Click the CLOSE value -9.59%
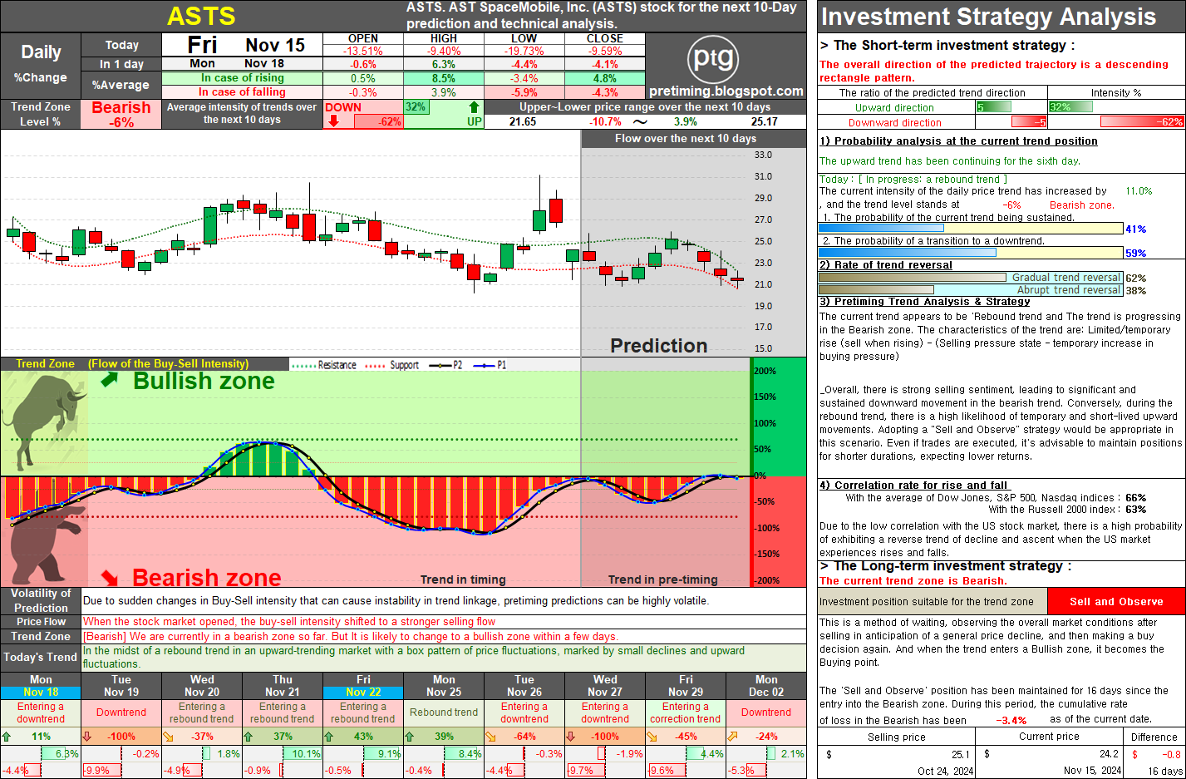 pos(604,51)
